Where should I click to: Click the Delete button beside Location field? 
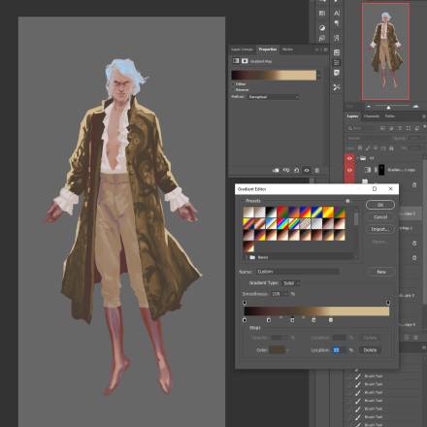[x=370, y=350]
